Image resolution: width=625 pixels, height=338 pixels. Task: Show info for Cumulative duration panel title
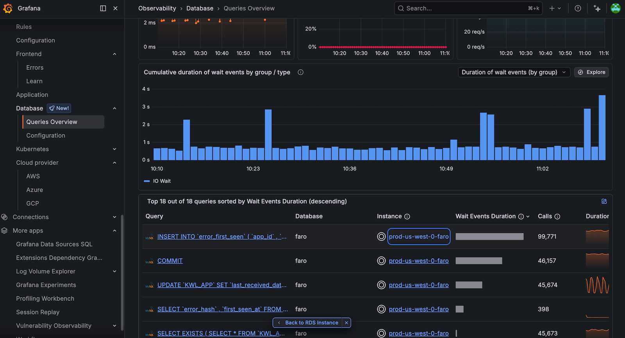pos(300,72)
